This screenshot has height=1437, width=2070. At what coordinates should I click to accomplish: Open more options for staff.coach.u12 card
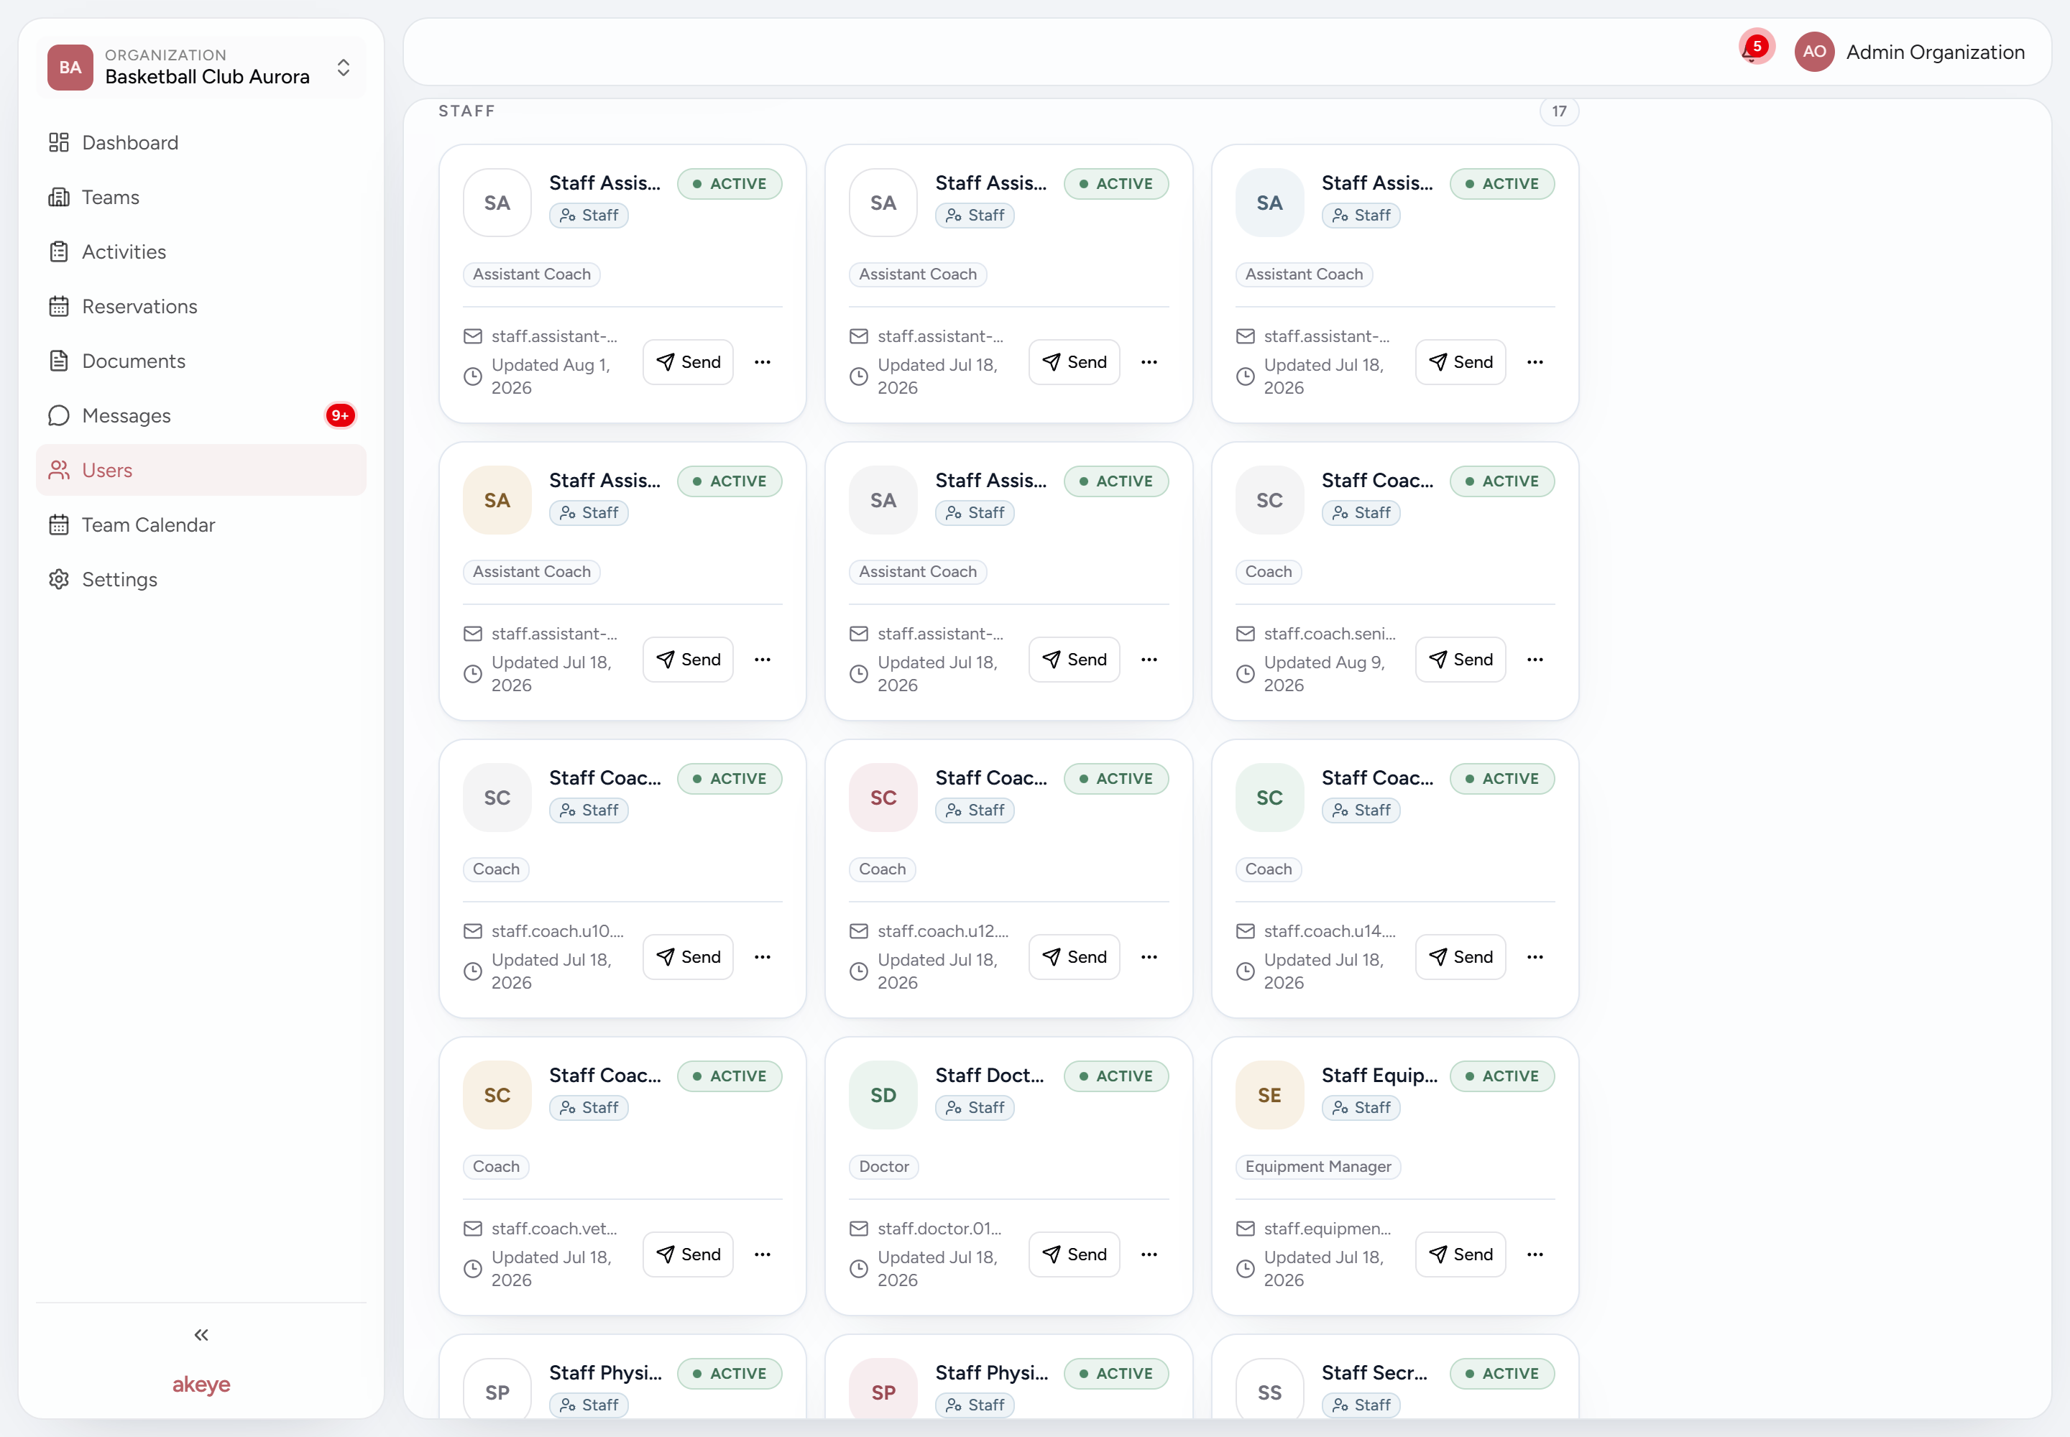[x=1149, y=957]
